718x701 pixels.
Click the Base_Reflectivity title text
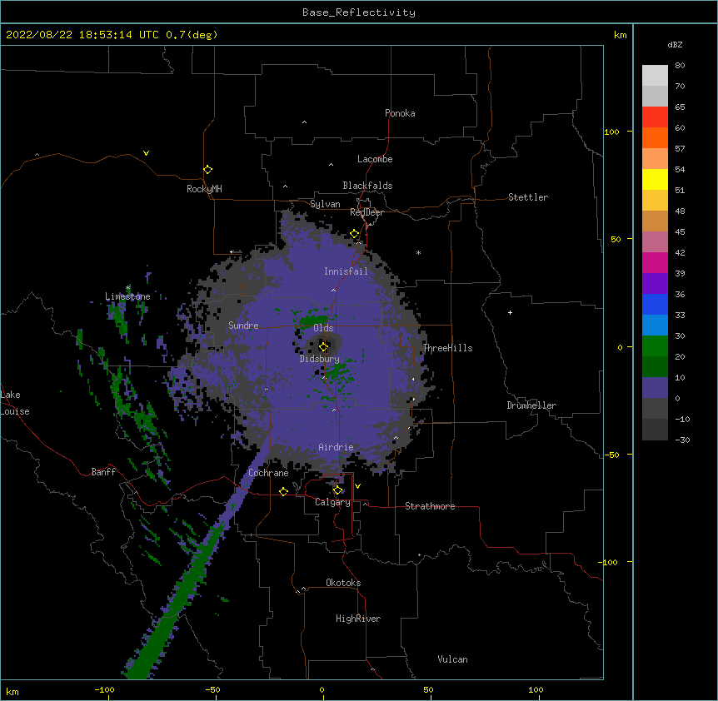click(x=359, y=12)
